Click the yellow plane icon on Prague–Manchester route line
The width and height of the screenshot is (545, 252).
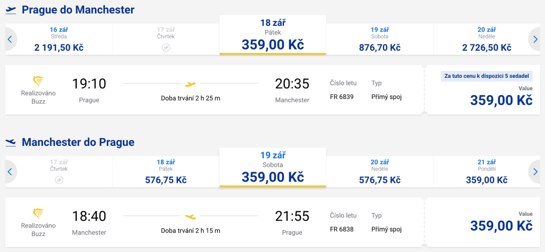(191, 84)
